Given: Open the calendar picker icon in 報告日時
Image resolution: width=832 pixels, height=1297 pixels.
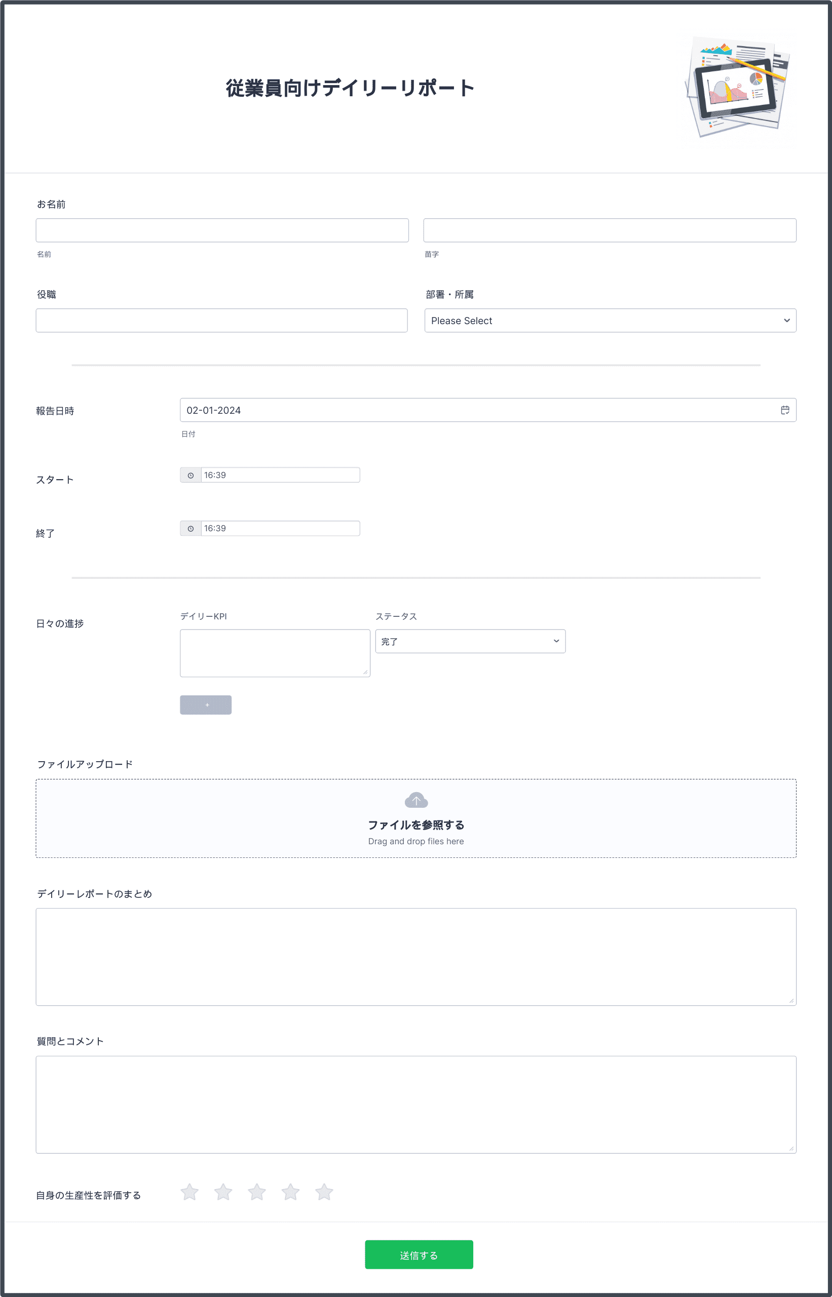Looking at the screenshot, I should [784, 410].
